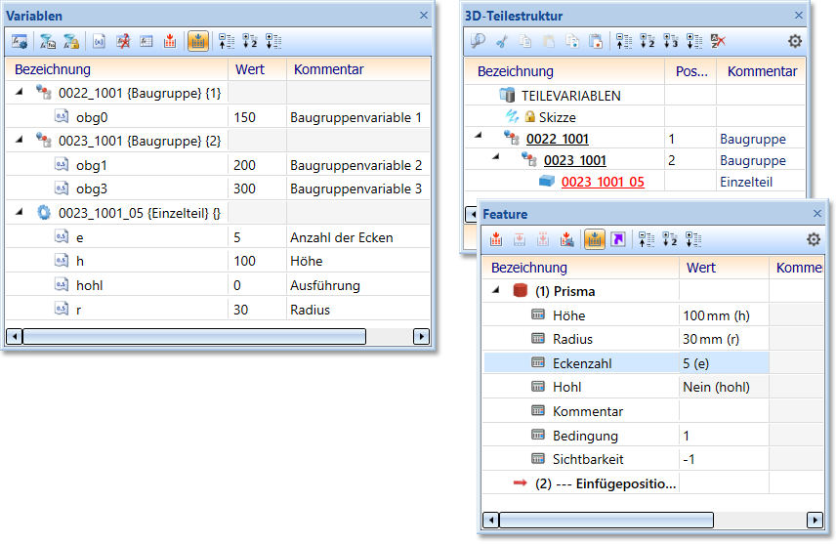Screen dimensions: 836x544
Task: Click the Bezeichnung column header in Variablen
Action: point(117,69)
